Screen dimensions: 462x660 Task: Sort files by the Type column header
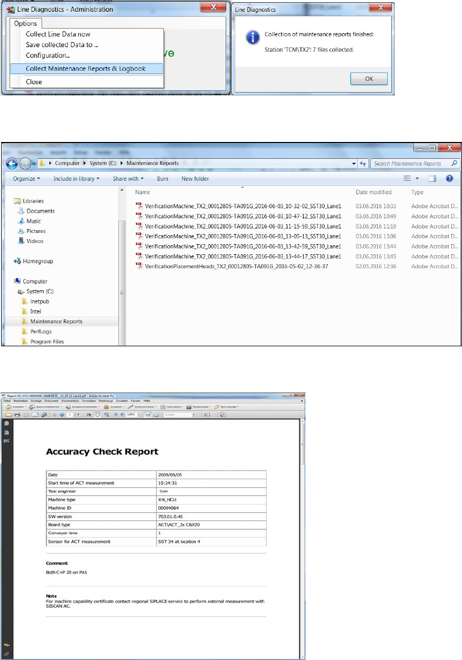pyautogui.click(x=417, y=192)
